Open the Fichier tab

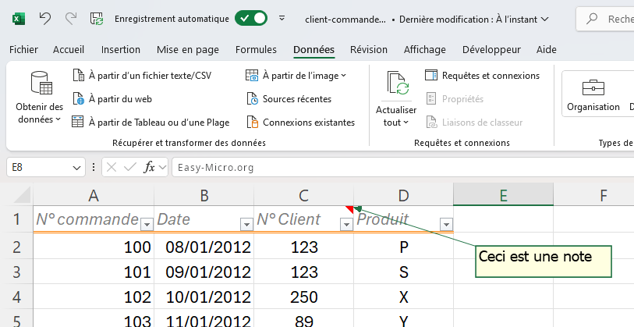24,50
